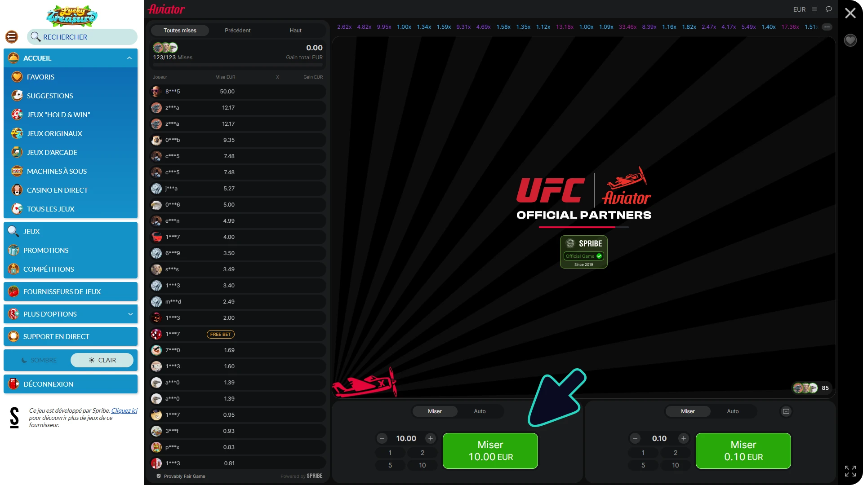
Task: Decrease the 0.10 bet amount
Action: [x=635, y=438]
